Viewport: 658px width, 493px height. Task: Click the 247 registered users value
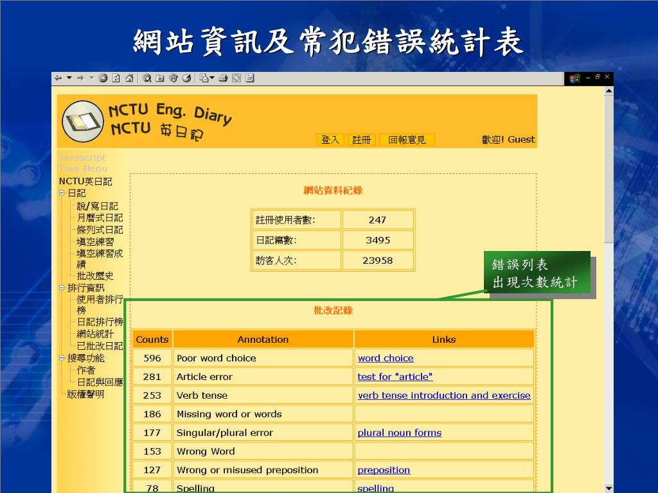click(x=378, y=220)
